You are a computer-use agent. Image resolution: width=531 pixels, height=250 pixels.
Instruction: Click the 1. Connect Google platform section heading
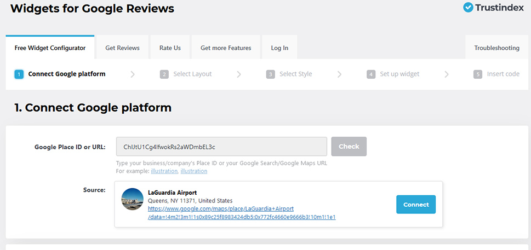pos(93,108)
